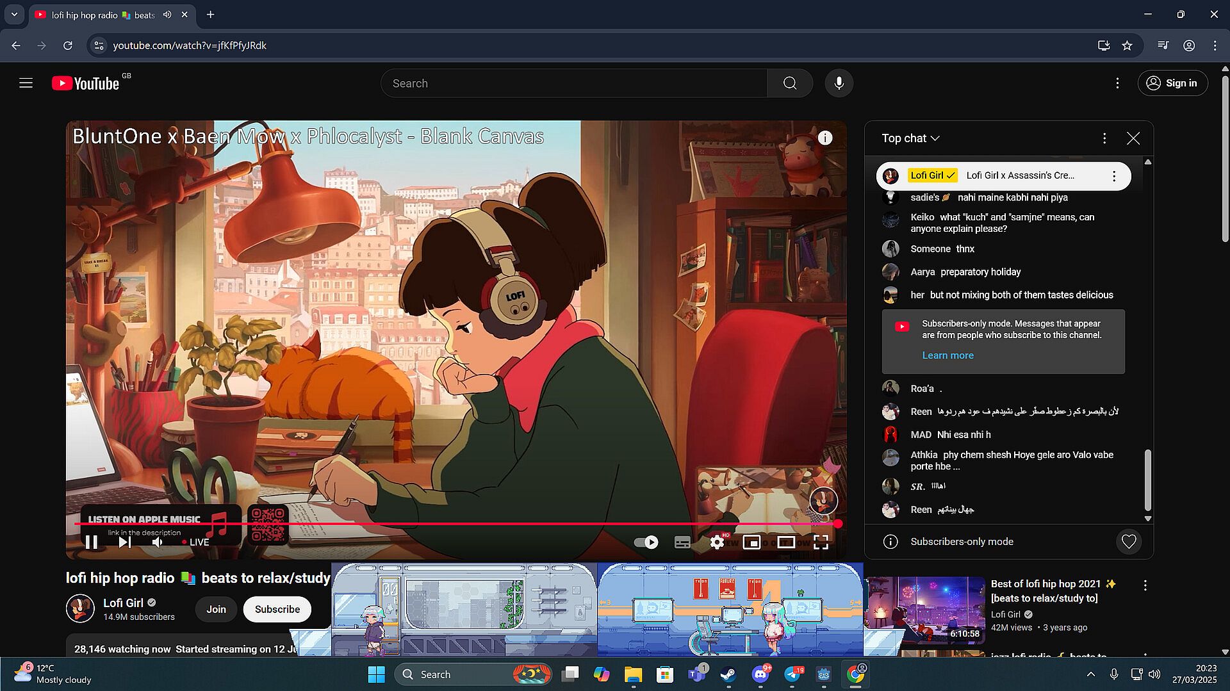Toggle the autoplay switch
The image size is (1230, 691).
(x=646, y=542)
